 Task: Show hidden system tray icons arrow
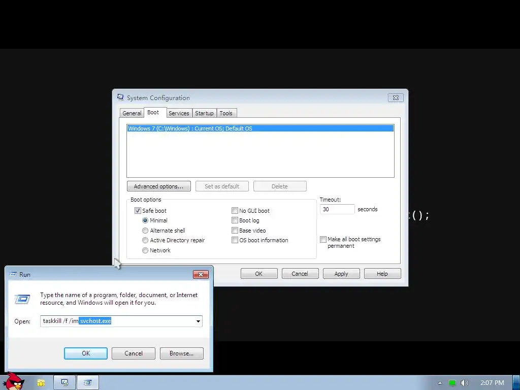pos(440,383)
